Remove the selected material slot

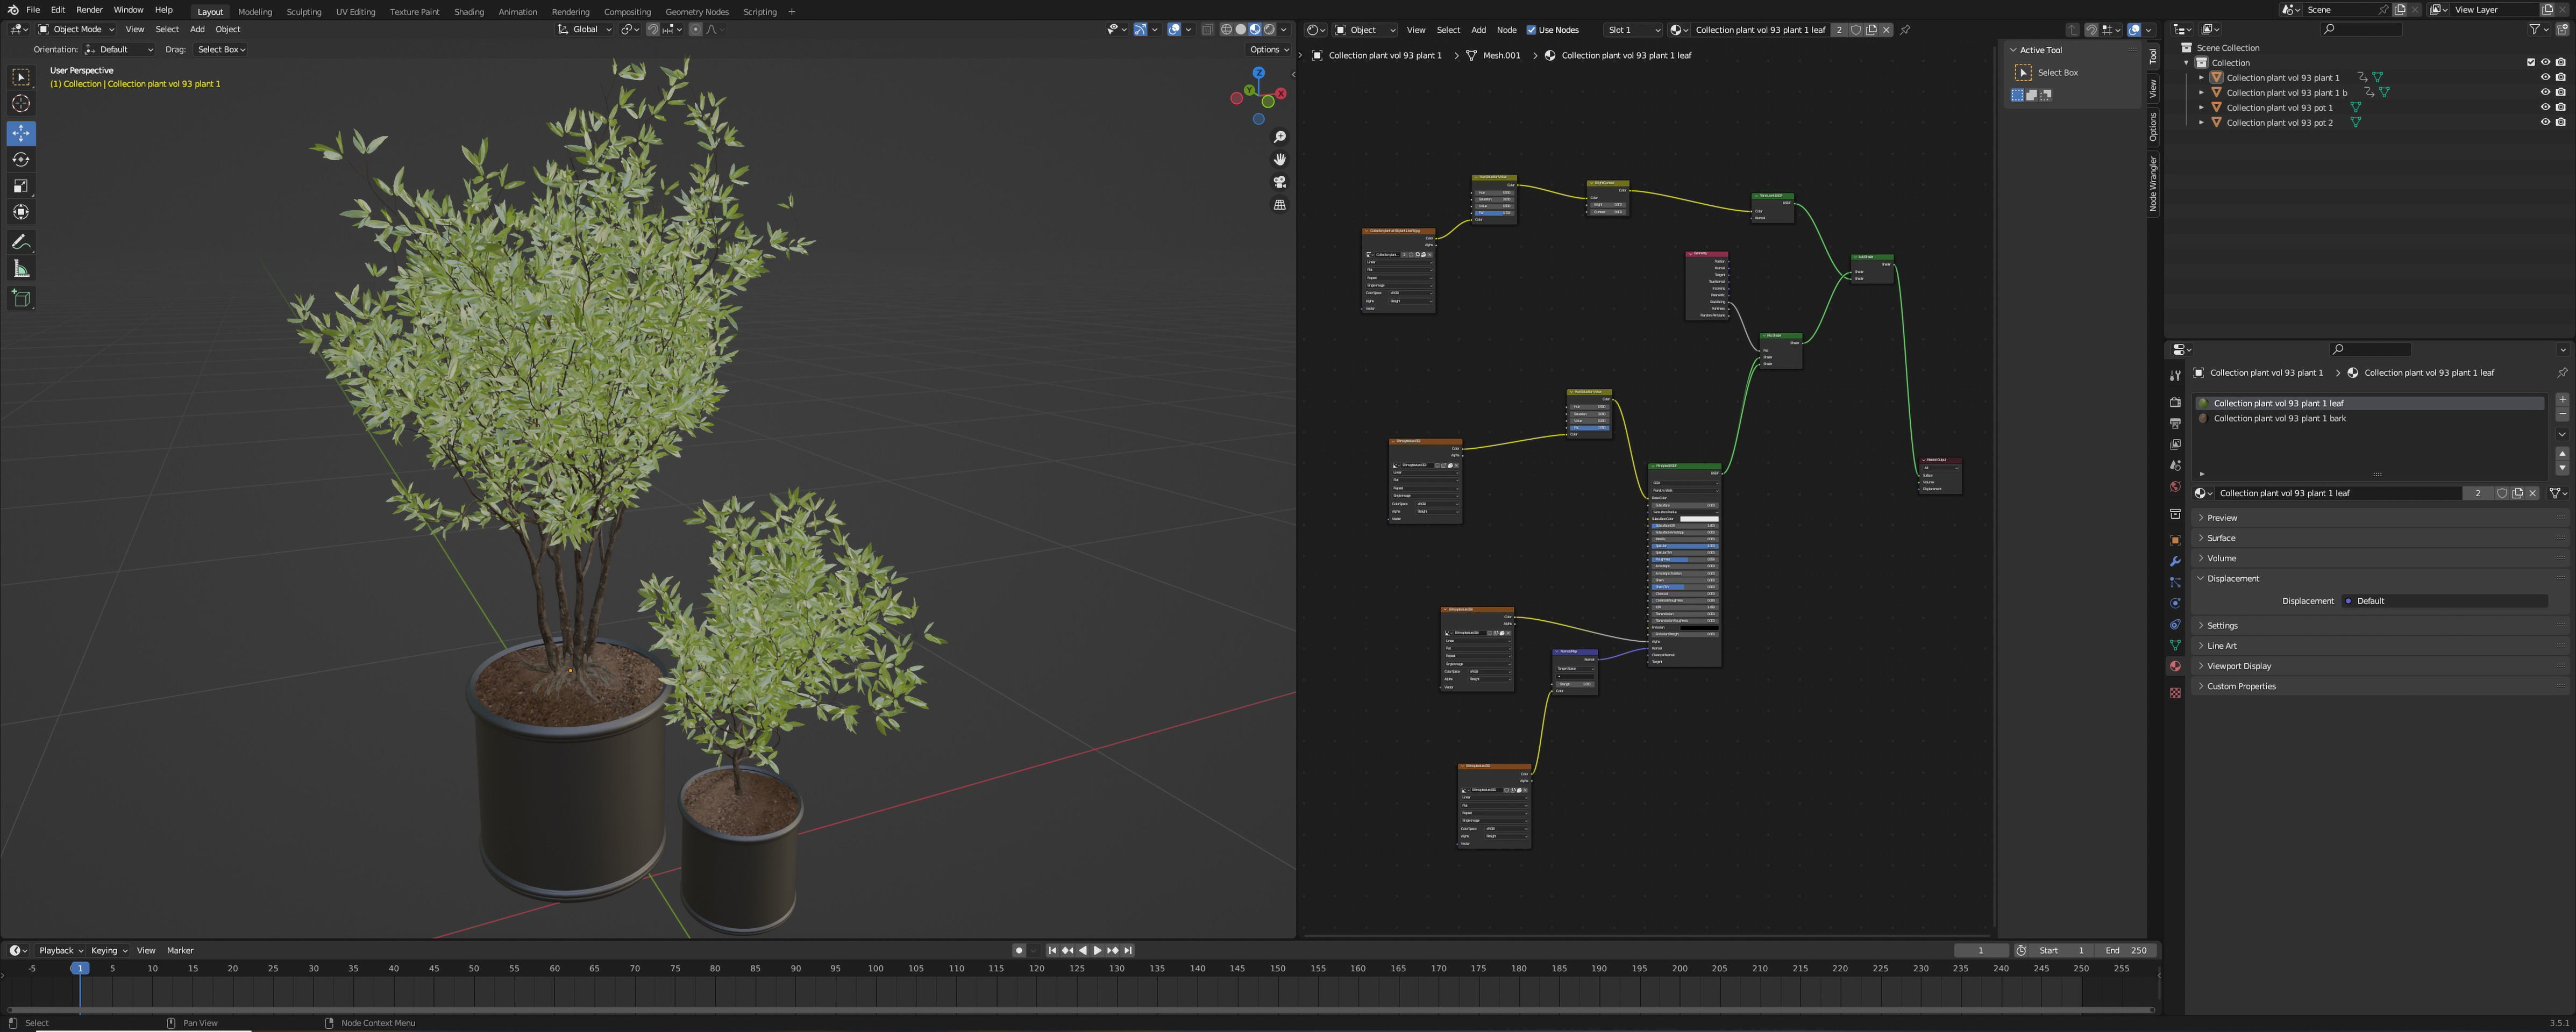(x=2562, y=413)
